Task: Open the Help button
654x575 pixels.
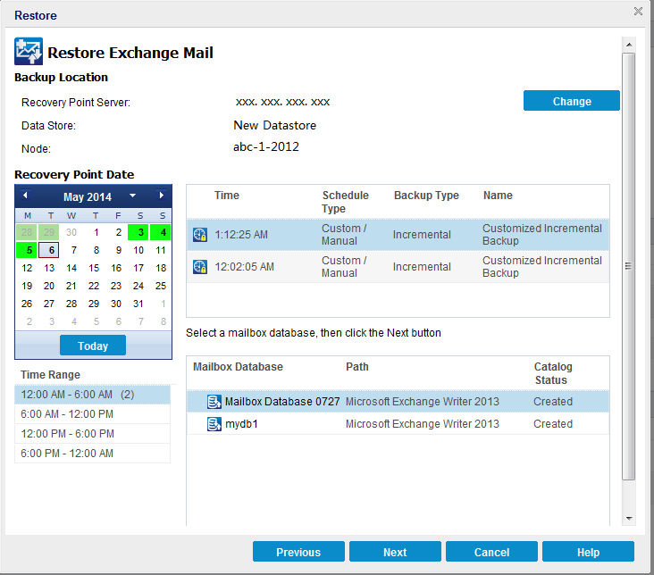Action: click(x=588, y=552)
